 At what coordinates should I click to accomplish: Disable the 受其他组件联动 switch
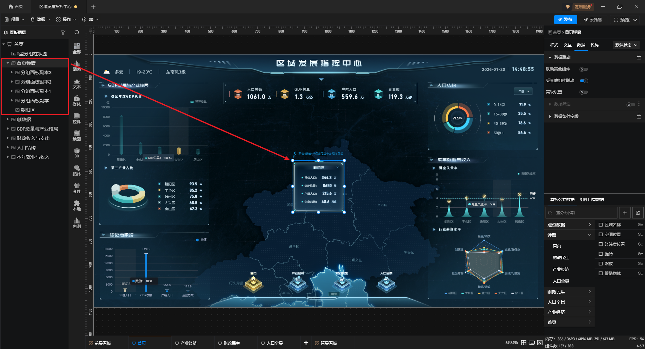pyautogui.click(x=584, y=81)
